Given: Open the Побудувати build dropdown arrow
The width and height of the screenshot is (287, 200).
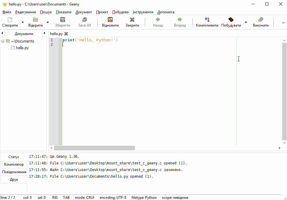Looking at the screenshot, I should 246,22.
